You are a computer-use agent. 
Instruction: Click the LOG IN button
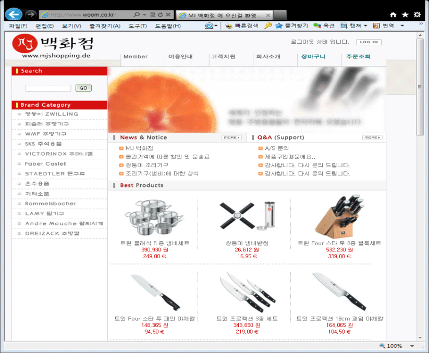click(x=369, y=42)
